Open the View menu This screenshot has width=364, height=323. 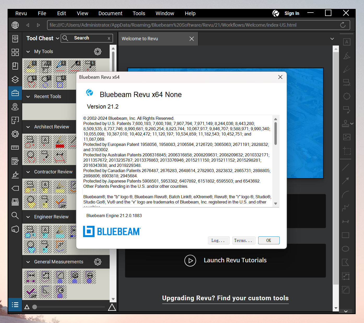(x=83, y=13)
